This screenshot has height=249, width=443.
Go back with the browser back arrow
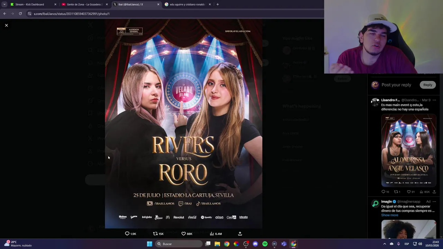(x=4, y=14)
